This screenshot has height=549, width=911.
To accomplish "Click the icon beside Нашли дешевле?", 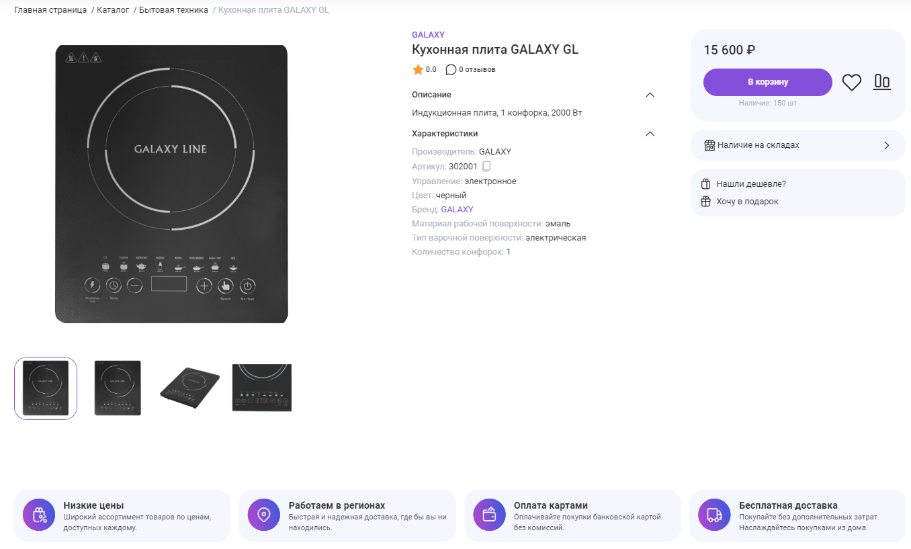I will point(705,184).
